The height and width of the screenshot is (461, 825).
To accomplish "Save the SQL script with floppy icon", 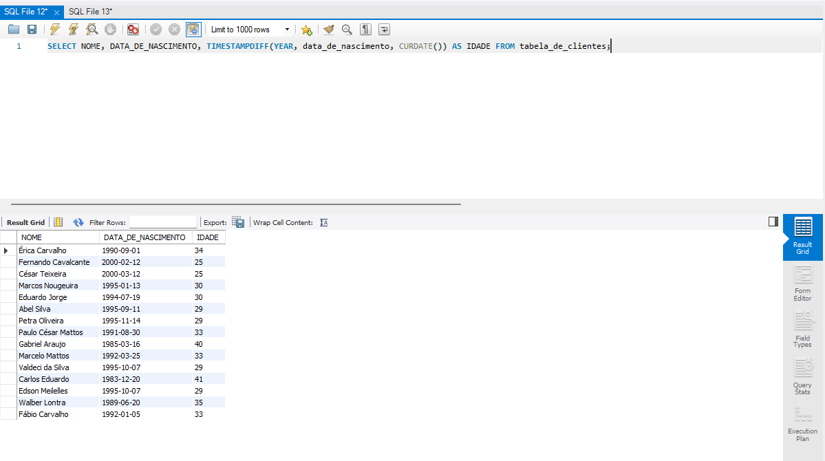I will 32,30.
